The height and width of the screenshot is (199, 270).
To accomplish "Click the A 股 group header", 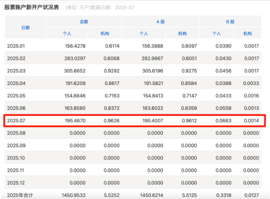I will point(160,22).
